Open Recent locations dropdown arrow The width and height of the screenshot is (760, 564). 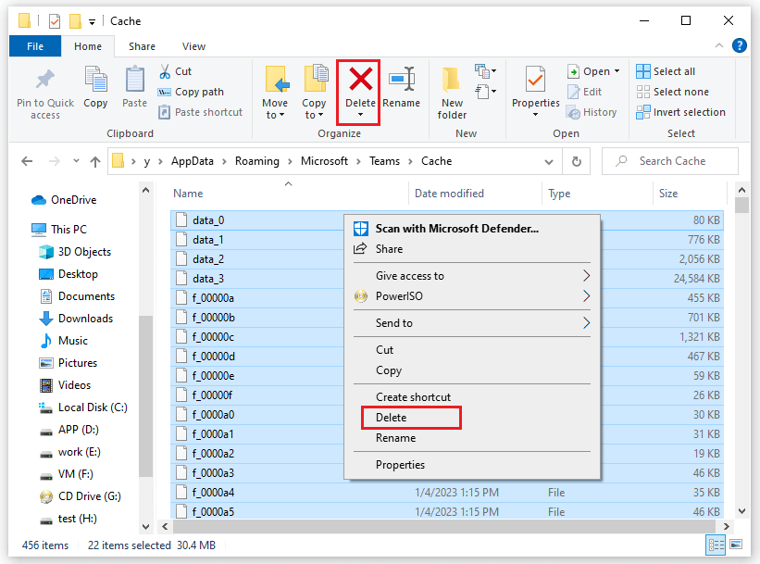pos(76,161)
